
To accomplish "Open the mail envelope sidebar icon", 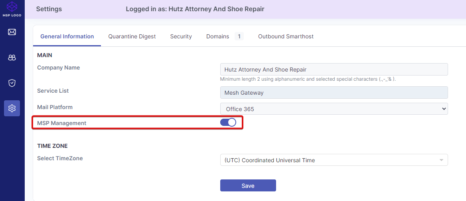I will pos(12,32).
